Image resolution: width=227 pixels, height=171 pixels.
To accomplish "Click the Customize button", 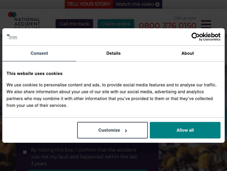I will [112, 130].
